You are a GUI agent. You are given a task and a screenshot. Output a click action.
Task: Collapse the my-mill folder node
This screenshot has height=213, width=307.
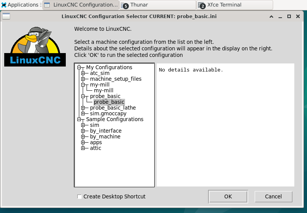click(x=83, y=85)
